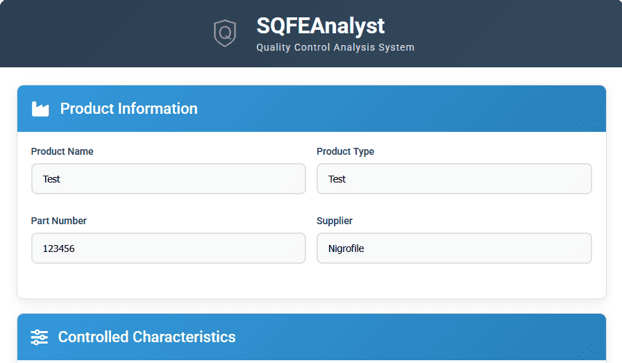Click the SQFEAnalyst title text
Viewport: 622px width, 363px height.
320,26
